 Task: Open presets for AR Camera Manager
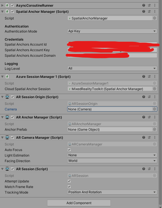149,137
